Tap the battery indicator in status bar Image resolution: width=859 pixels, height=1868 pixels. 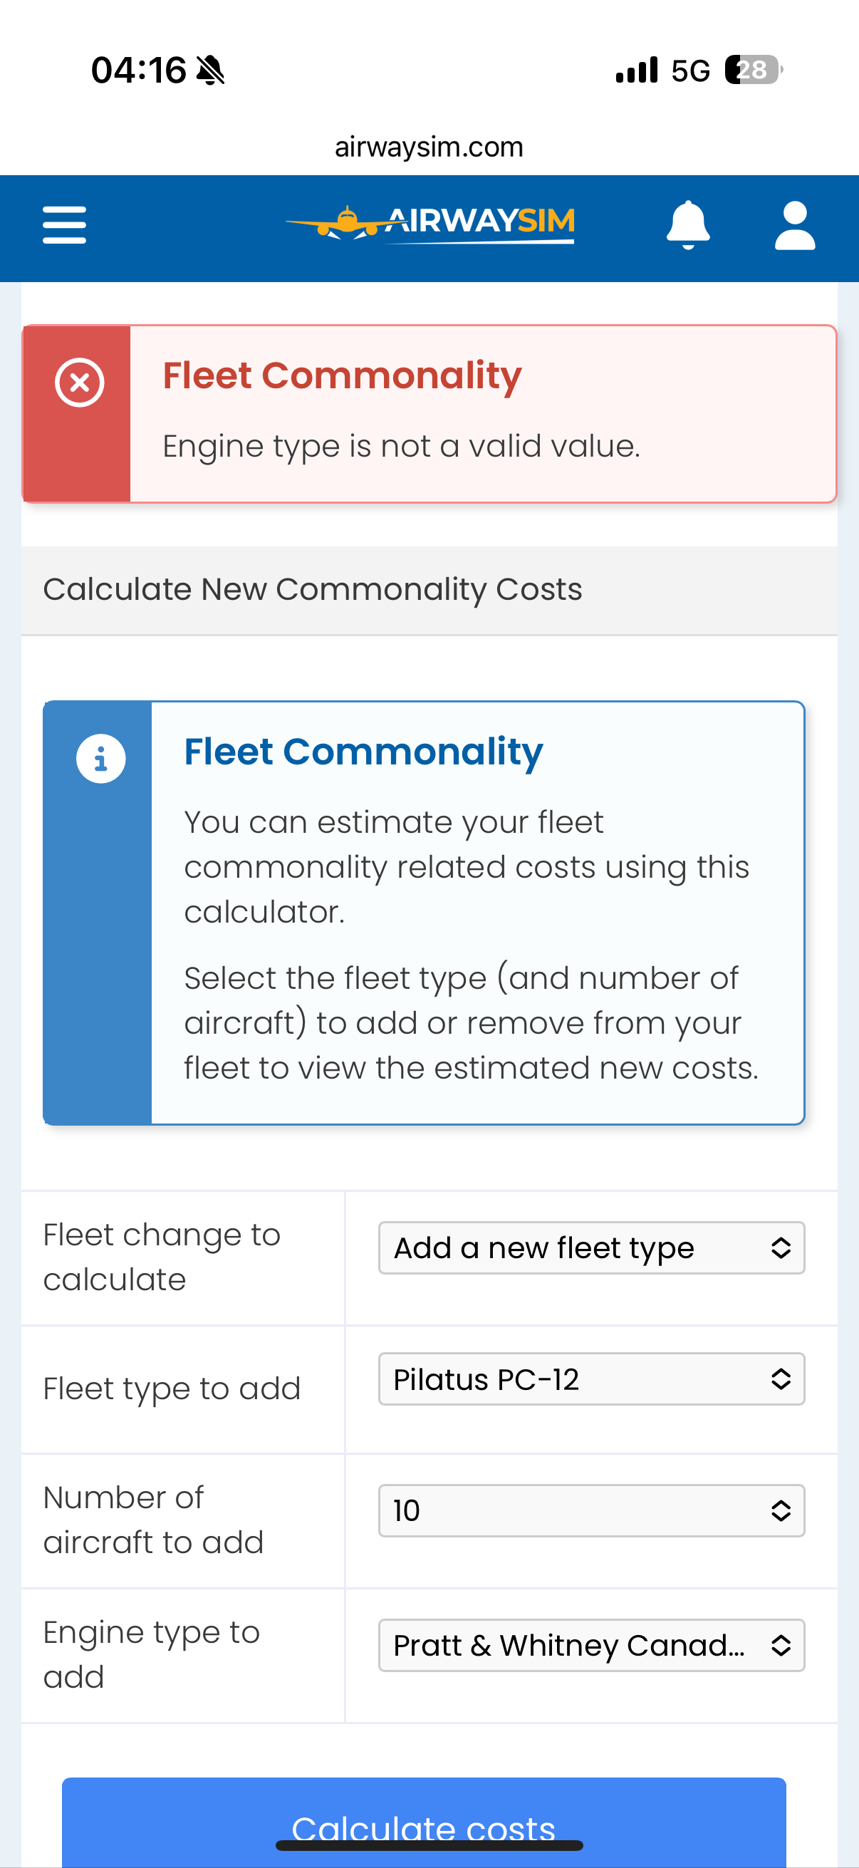(x=753, y=71)
